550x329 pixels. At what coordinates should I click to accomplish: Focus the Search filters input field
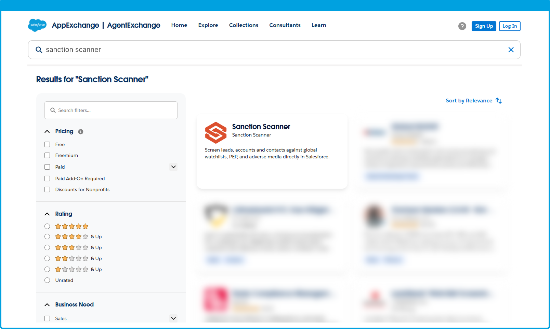[x=116, y=110]
